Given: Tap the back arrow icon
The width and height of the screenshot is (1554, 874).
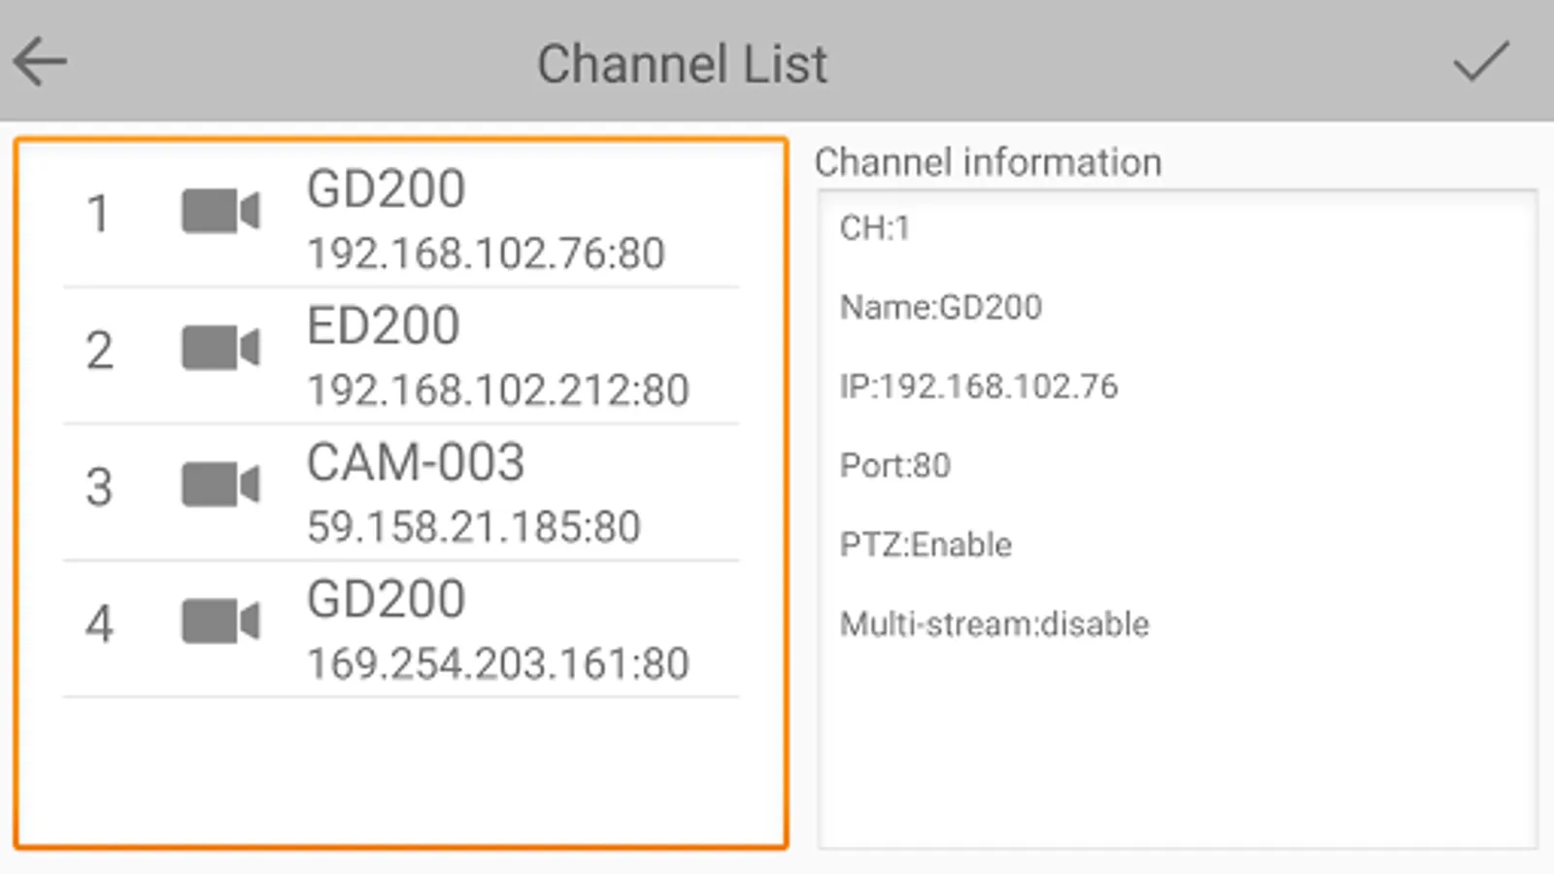Looking at the screenshot, I should (40, 62).
